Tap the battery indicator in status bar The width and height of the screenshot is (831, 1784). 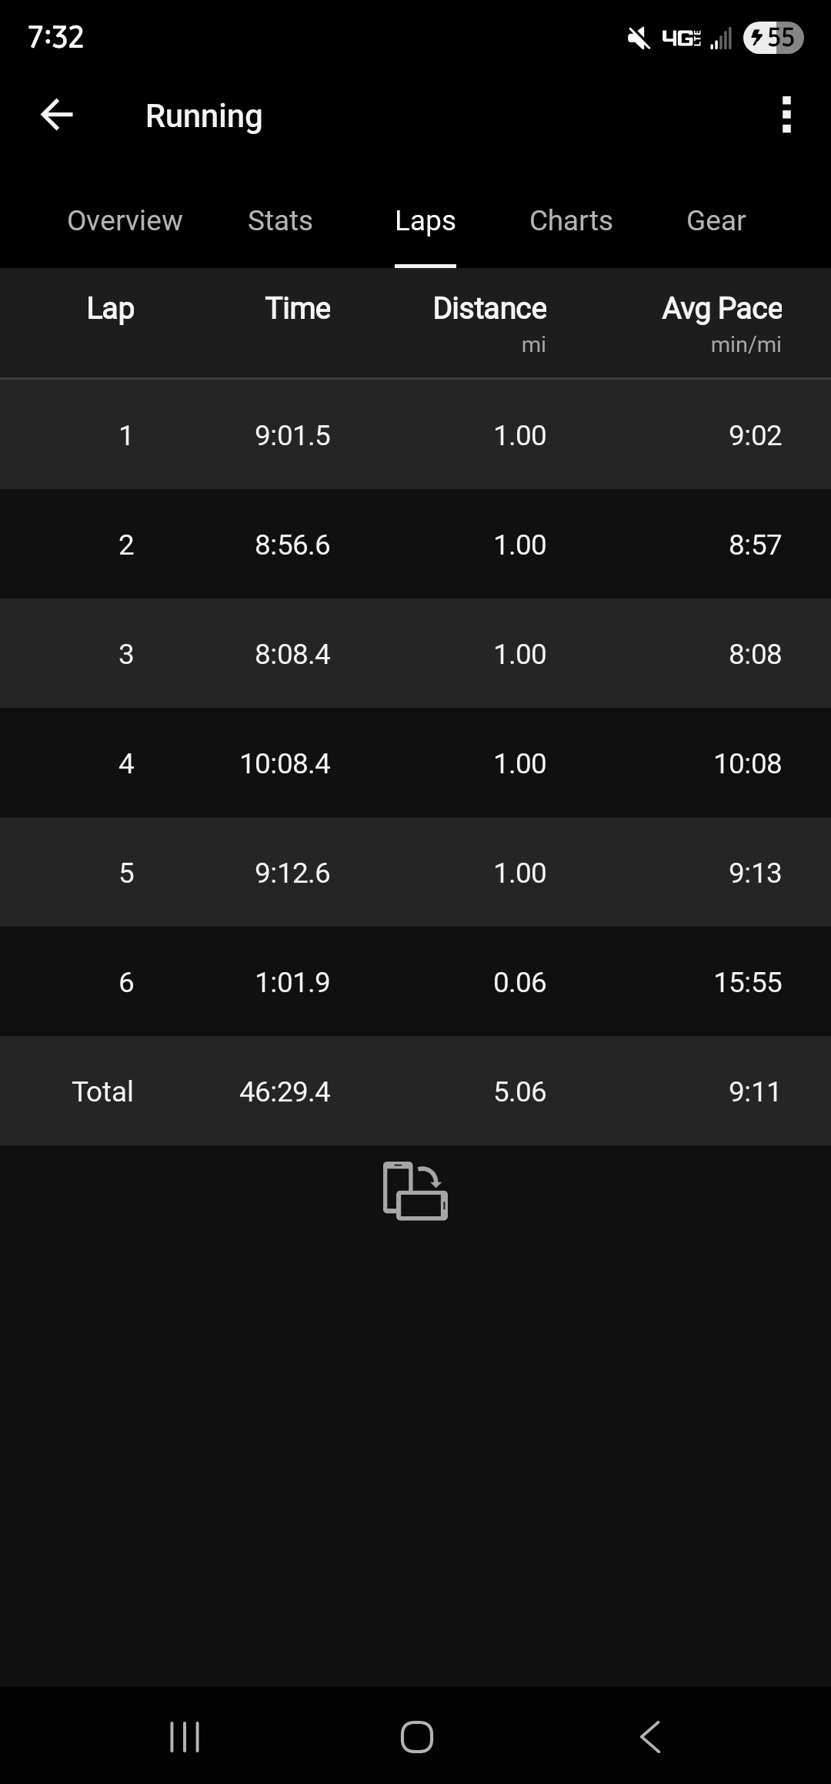pos(773,37)
